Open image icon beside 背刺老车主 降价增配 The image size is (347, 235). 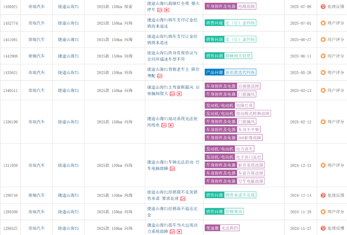click(160, 76)
